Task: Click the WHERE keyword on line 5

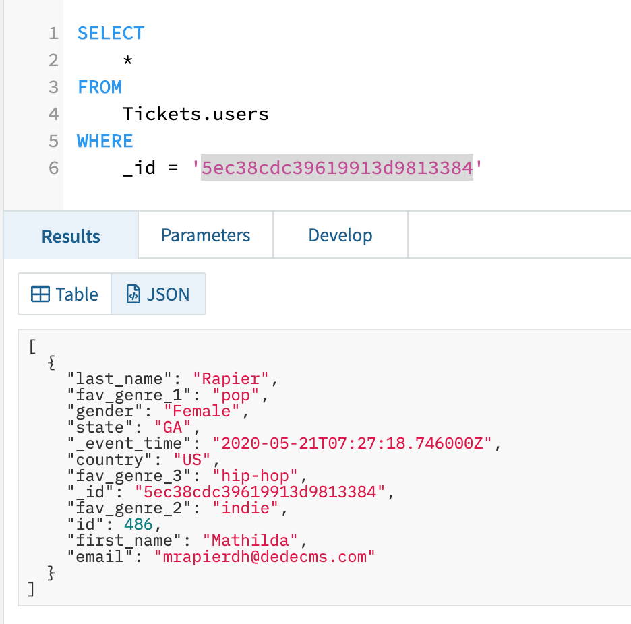Action: (104, 141)
